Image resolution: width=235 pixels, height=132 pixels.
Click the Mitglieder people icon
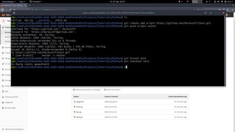coord(3,102)
